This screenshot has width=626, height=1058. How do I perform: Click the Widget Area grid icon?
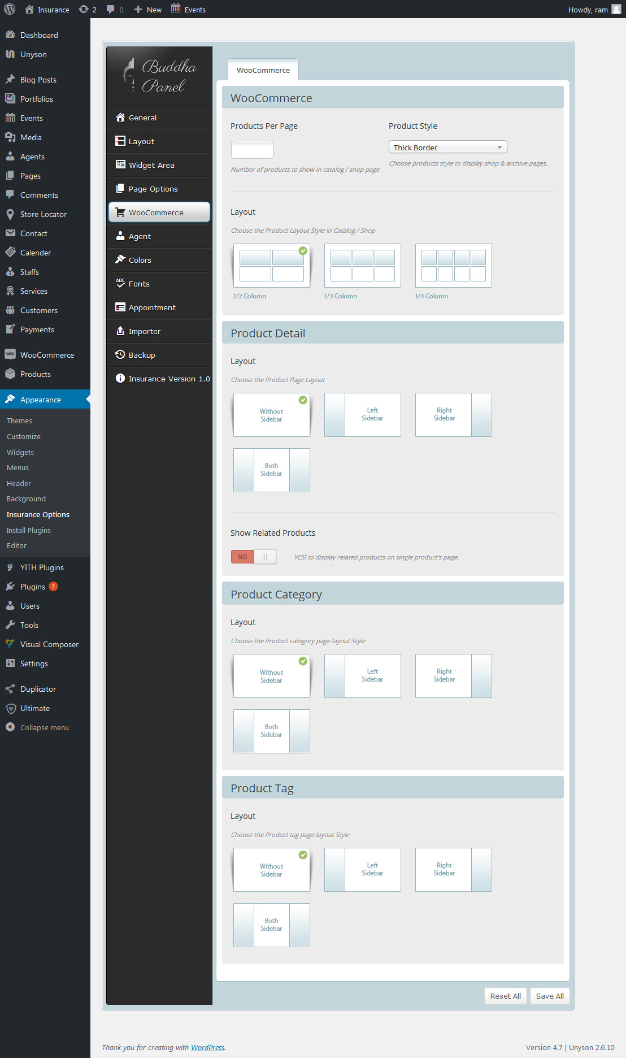(x=120, y=164)
